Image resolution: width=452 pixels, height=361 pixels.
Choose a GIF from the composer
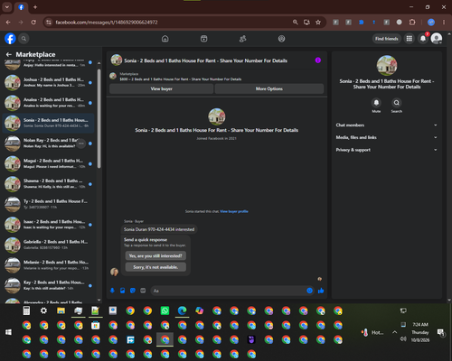coord(143,291)
